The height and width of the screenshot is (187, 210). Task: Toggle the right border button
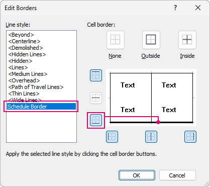coord(190,137)
